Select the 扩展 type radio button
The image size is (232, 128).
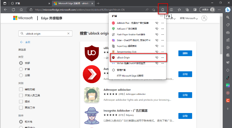pos(21,69)
